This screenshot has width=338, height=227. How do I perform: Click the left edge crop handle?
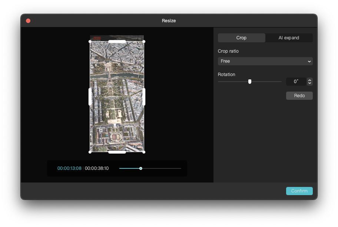(90, 97)
